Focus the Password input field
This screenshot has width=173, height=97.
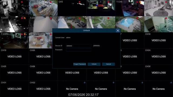[x=79, y=50]
